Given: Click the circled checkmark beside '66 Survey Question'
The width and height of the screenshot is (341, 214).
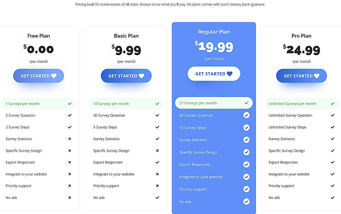Looking at the screenshot, I should (246, 115).
